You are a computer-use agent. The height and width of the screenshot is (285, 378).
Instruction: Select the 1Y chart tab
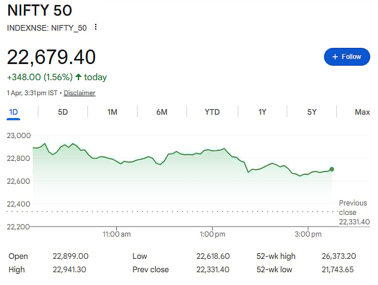click(x=262, y=112)
